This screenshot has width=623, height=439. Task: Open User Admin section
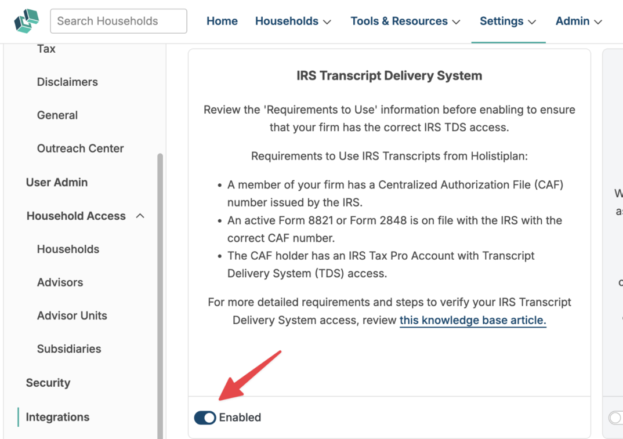tap(57, 182)
